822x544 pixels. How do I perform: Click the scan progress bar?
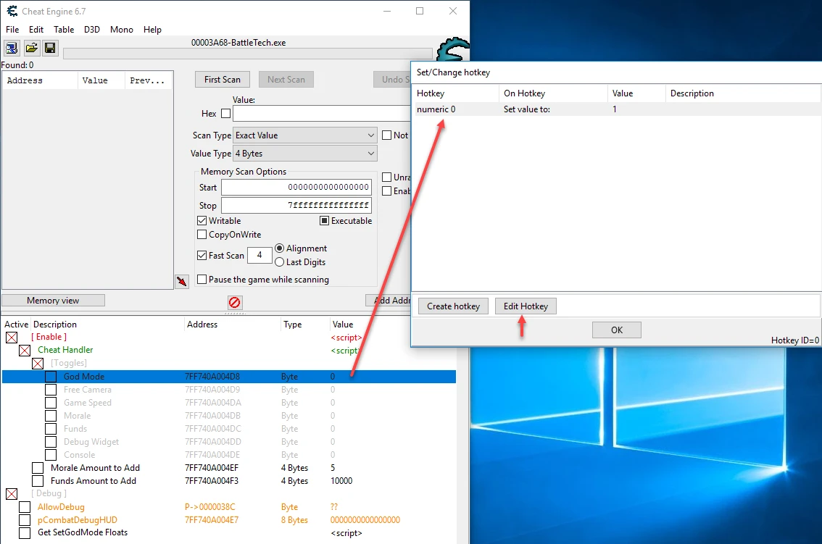click(x=247, y=53)
